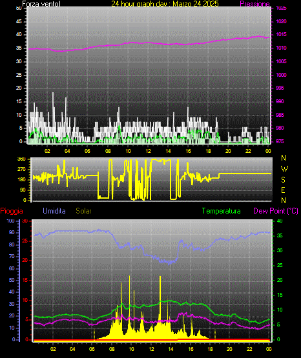Screen dimensions: 301x358
Task: Click the Pressione legend label
Action: click(254, 4)
